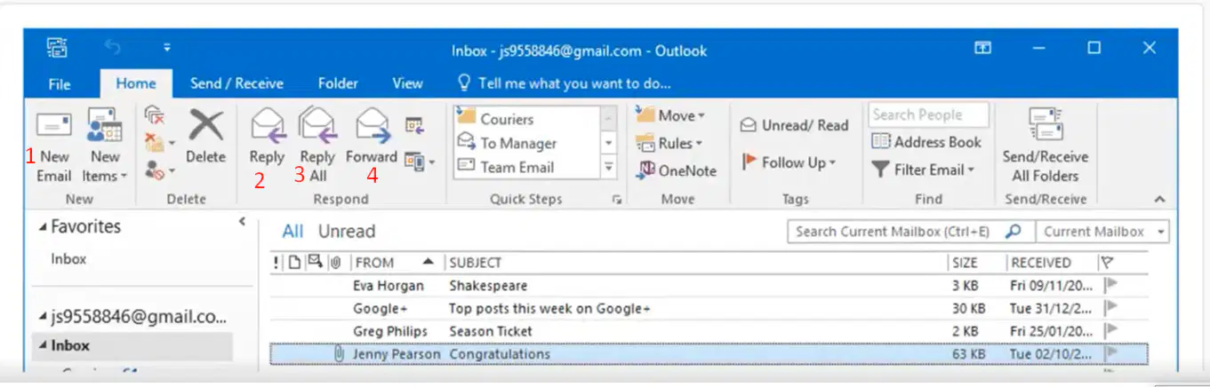Click Reply All
Image resolution: width=1210 pixels, height=387 pixels.
click(317, 144)
